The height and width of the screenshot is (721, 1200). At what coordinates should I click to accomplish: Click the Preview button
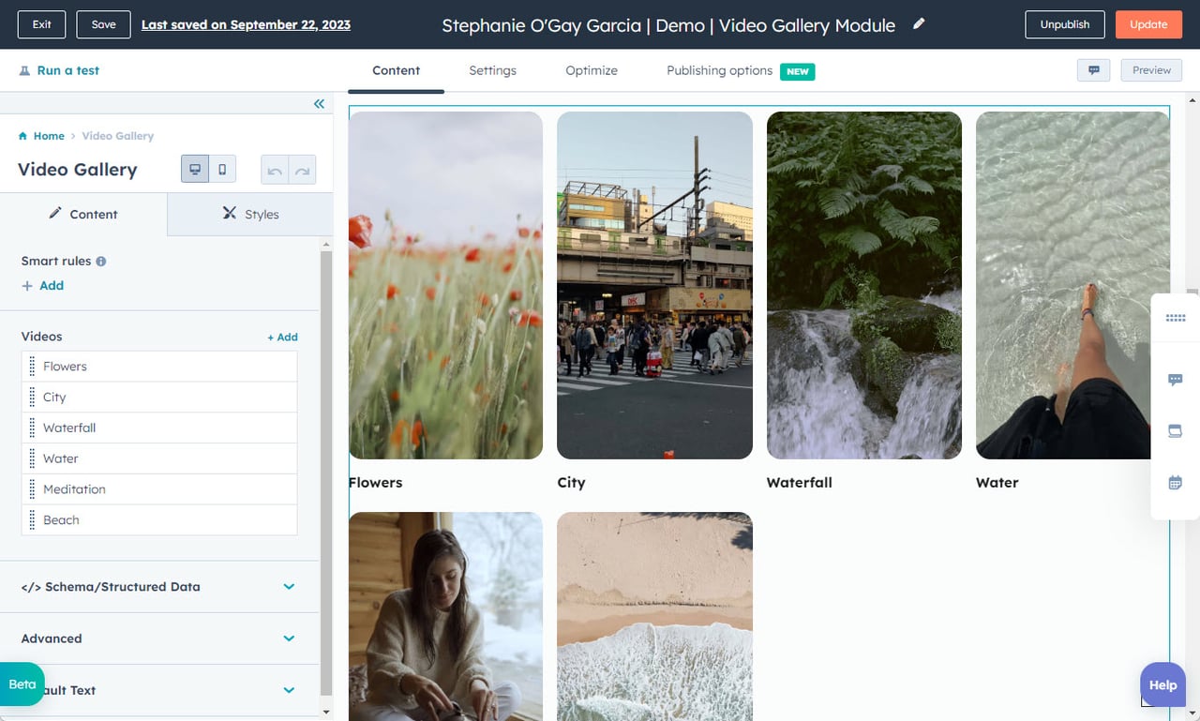point(1151,70)
